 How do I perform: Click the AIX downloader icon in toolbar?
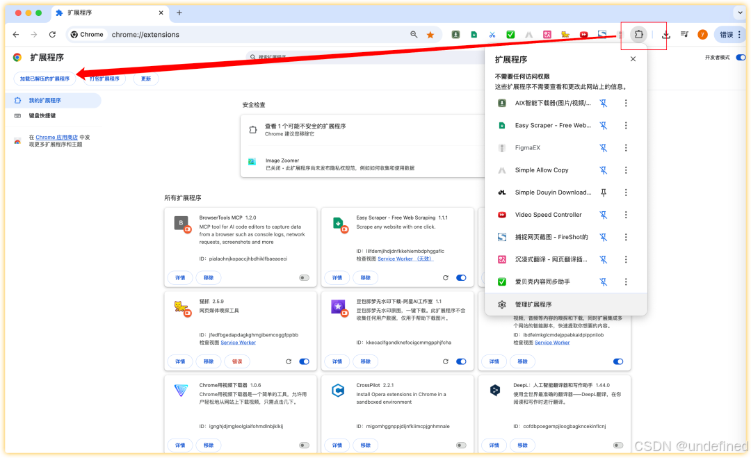[x=455, y=35]
